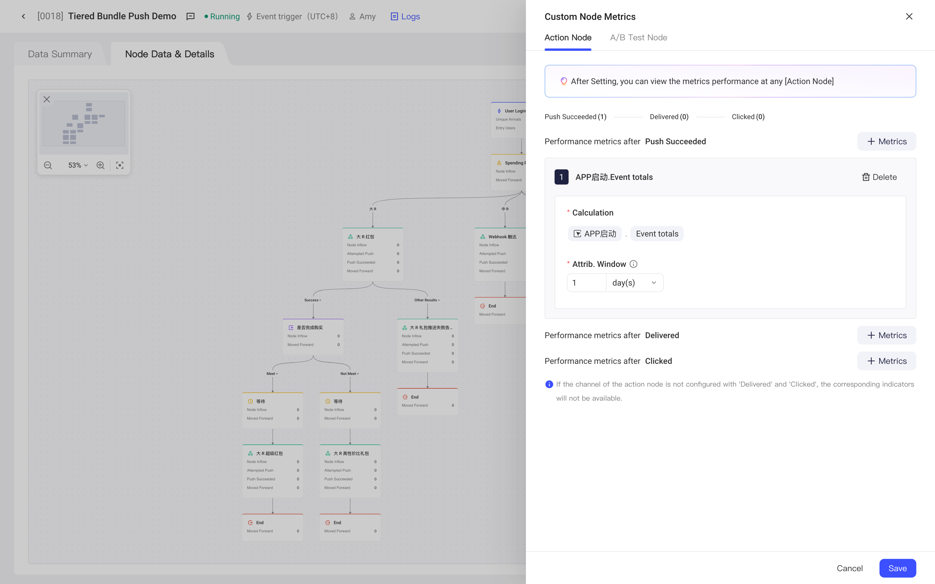The height and width of the screenshot is (584, 935).
Task: Add Metrics after Push Succeeded
Action: 886,141
